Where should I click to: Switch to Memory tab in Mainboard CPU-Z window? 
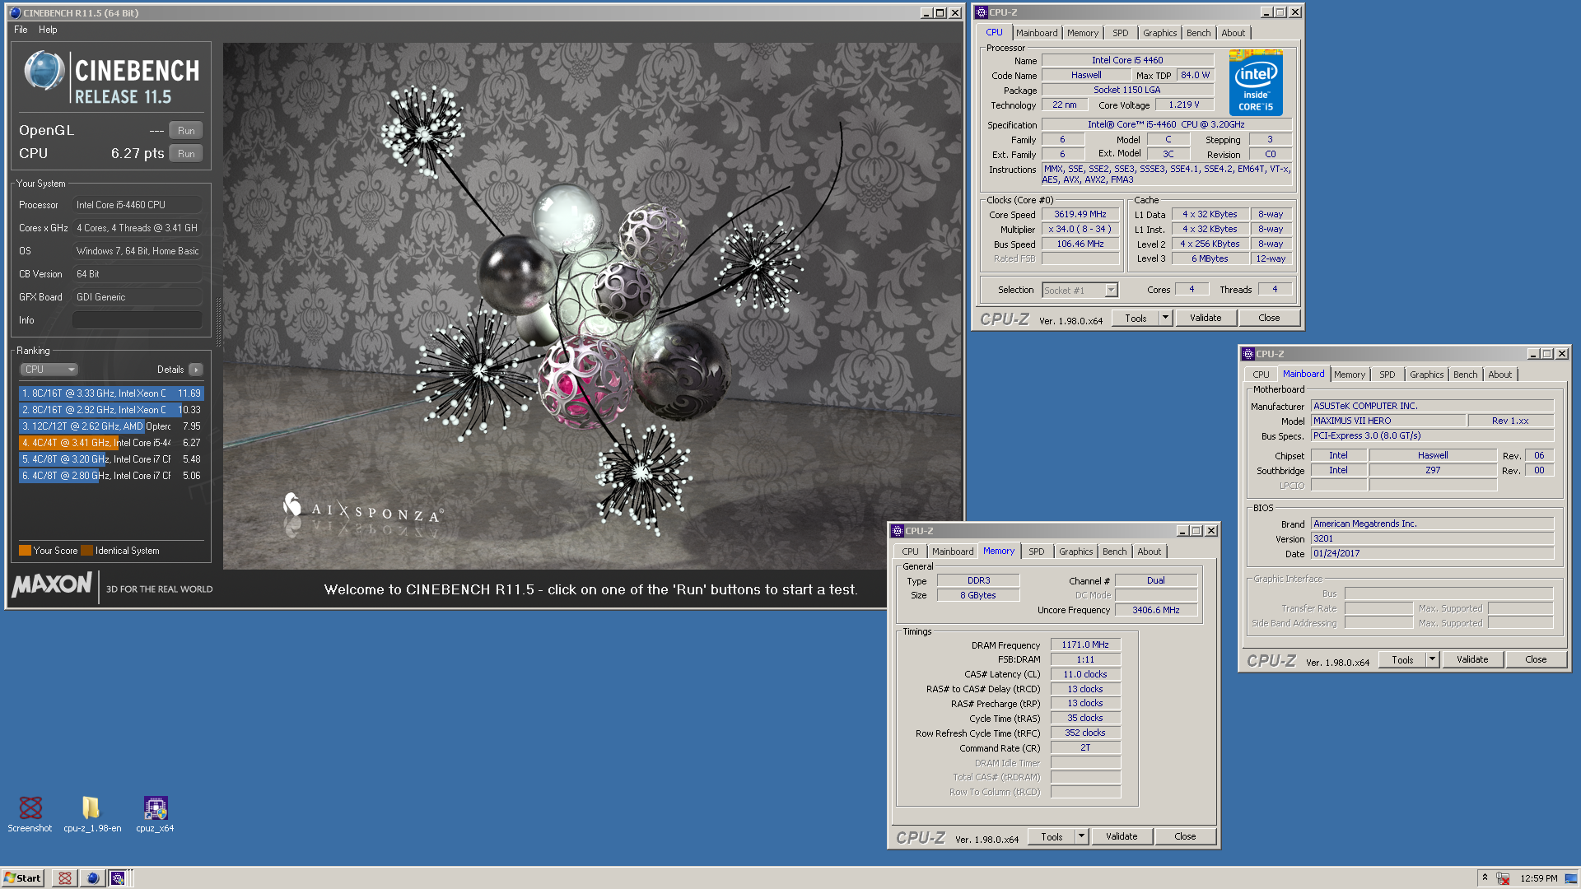1350,375
